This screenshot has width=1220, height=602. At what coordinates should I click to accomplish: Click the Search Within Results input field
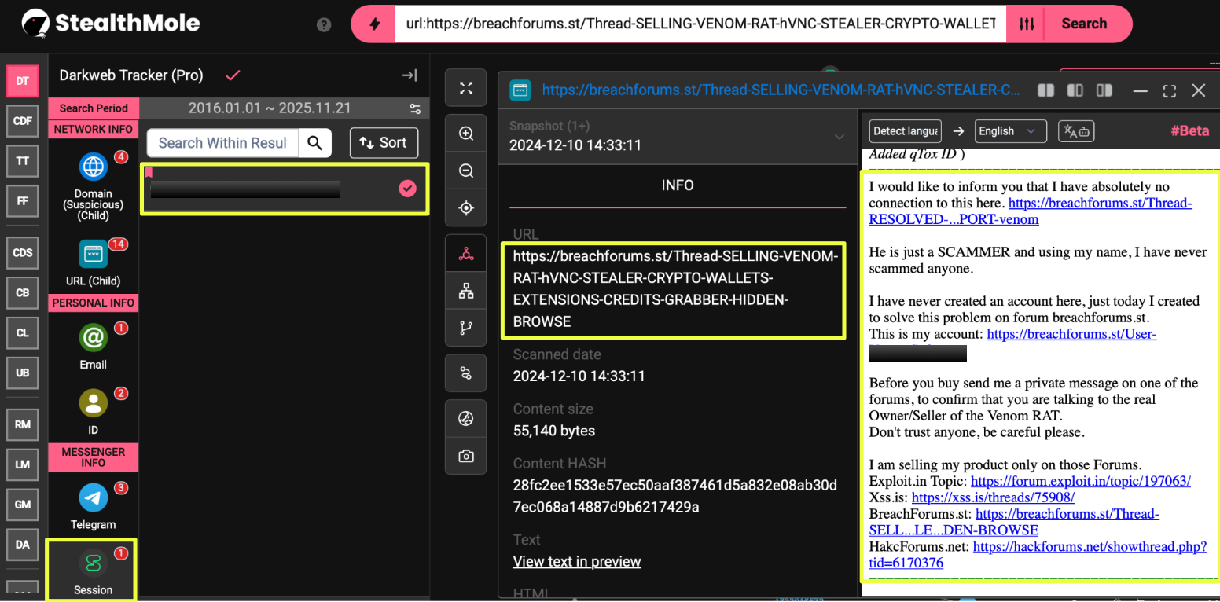(222, 142)
